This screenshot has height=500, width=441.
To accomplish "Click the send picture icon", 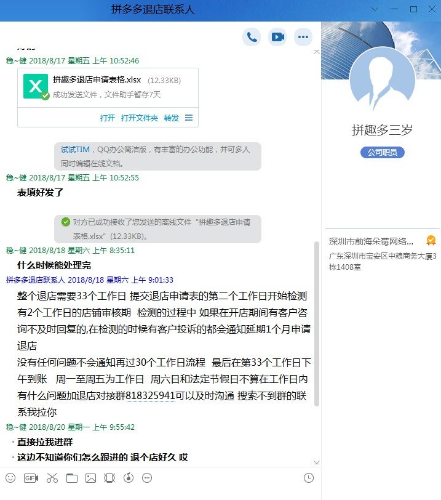I will tap(91, 478).
